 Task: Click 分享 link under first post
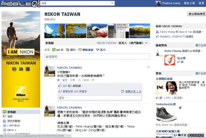[72, 80]
